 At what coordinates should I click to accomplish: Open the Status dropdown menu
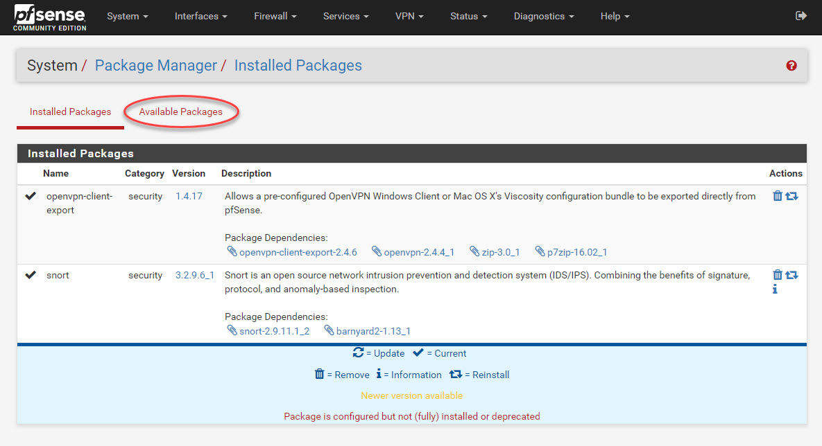[469, 16]
